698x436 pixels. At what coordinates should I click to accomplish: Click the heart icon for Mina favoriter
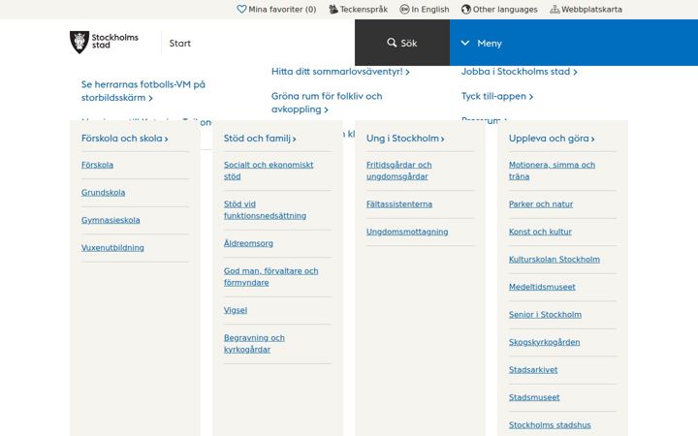[241, 9]
